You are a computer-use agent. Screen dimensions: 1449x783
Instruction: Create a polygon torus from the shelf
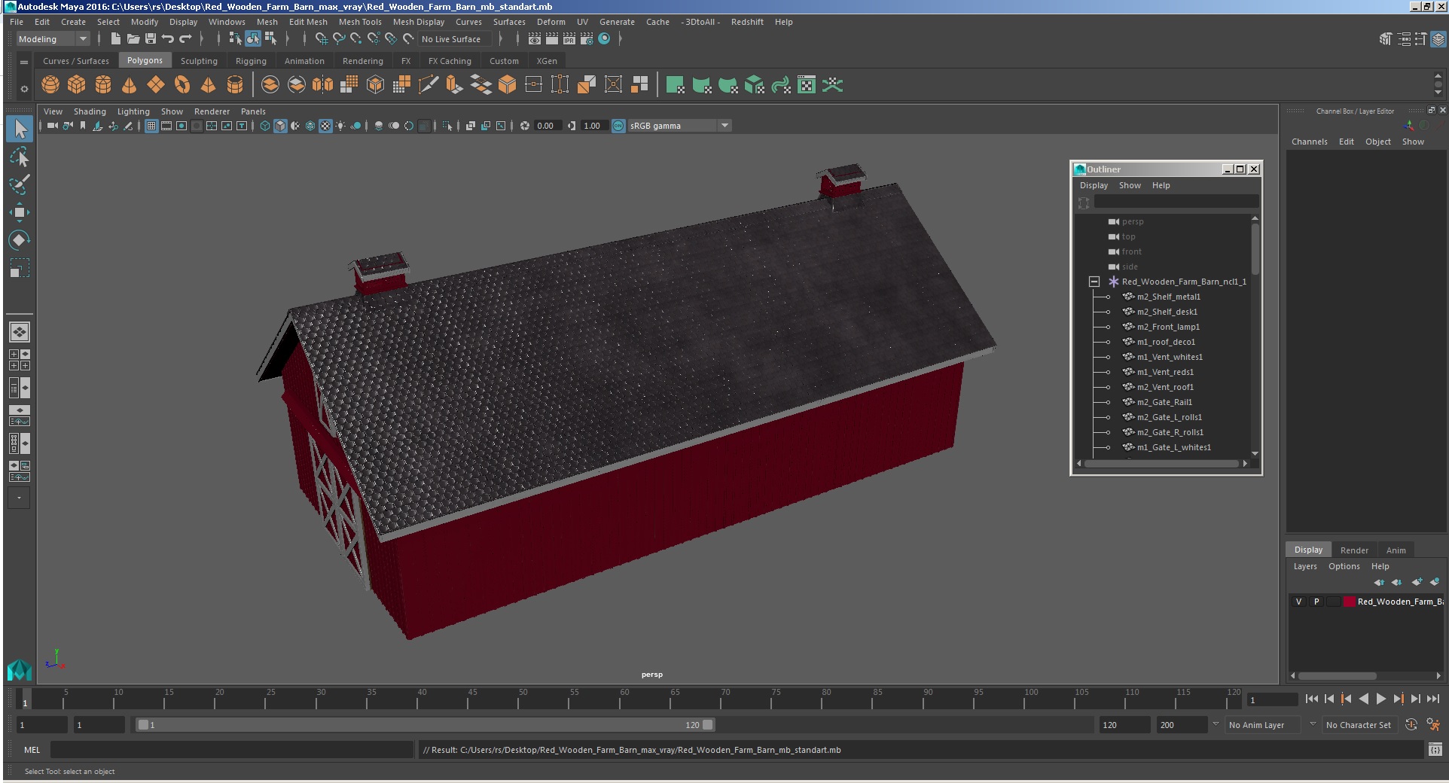[182, 85]
